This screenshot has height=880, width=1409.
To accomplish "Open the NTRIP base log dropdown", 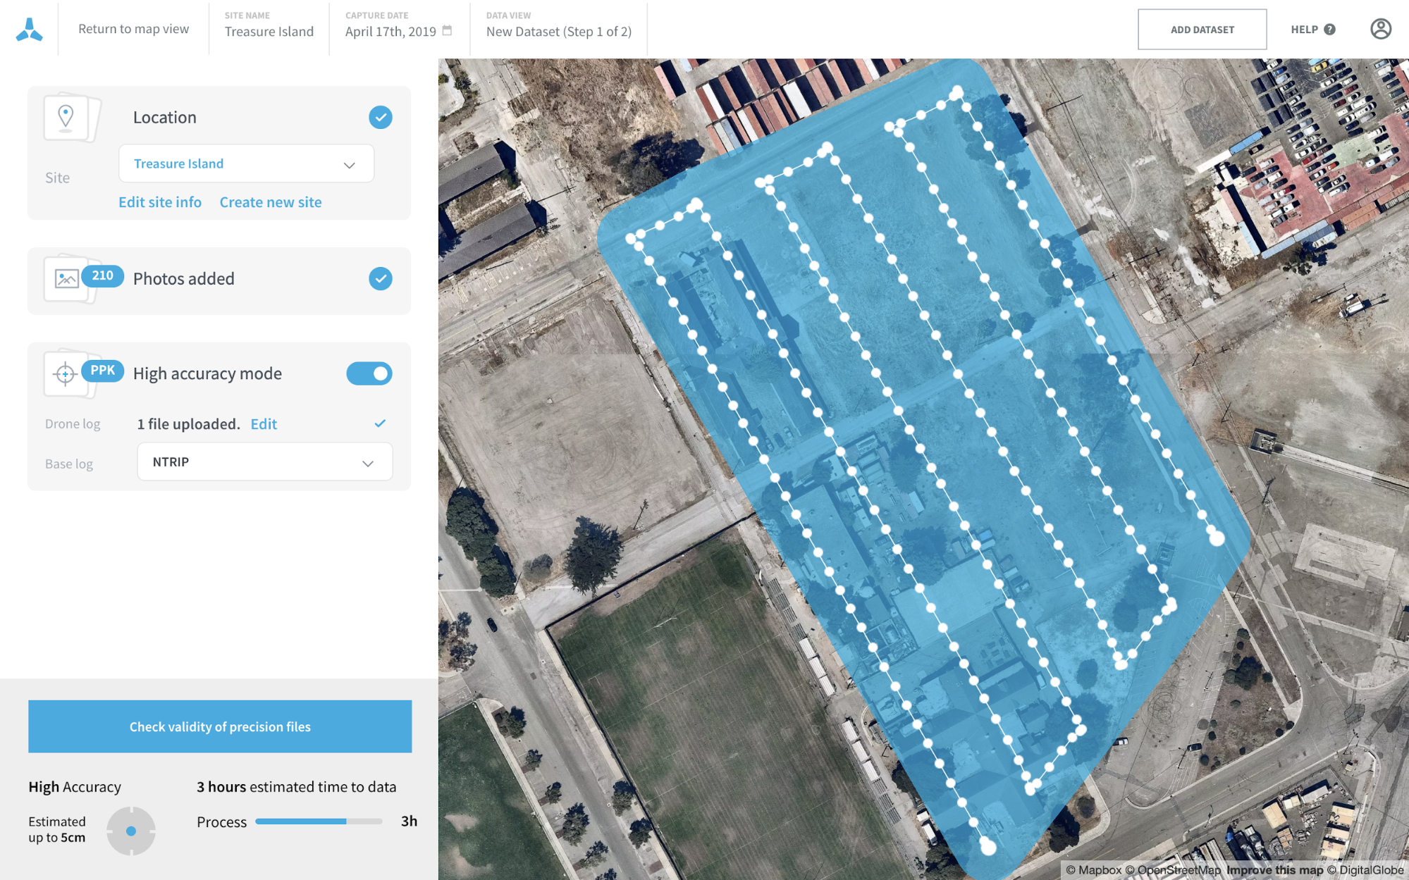I will pyautogui.click(x=264, y=461).
